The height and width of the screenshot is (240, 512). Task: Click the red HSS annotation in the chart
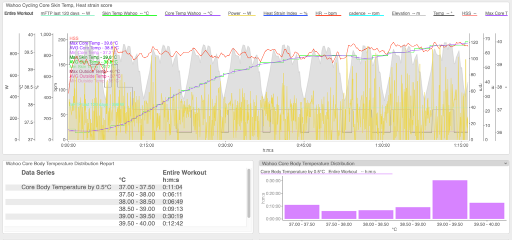click(x=74, y=38)
